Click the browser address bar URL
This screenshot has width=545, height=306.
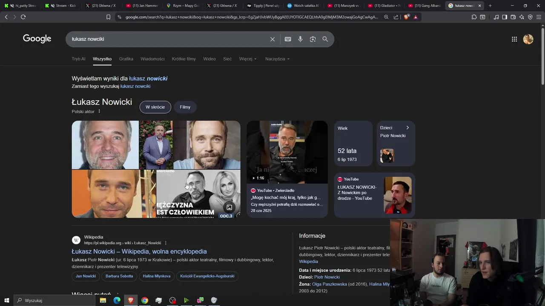tap(252, 17)
